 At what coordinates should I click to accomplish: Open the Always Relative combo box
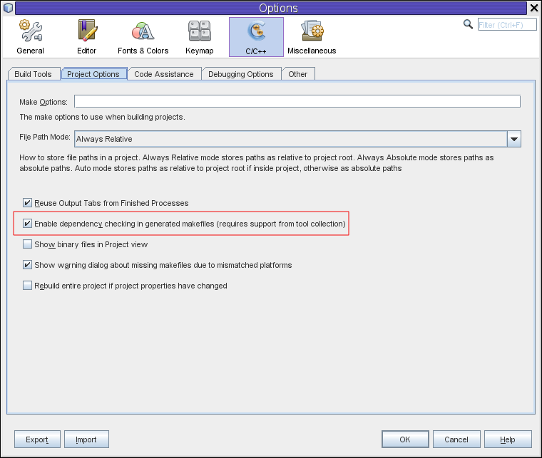point(290,139)
